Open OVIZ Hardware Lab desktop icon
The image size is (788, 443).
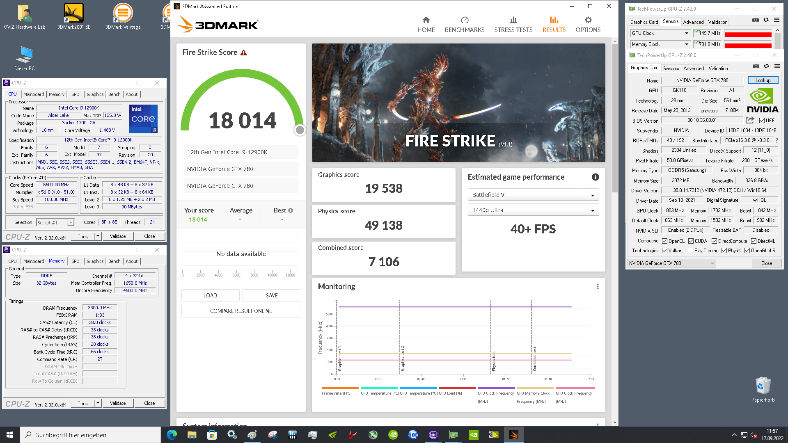(x=25, y=16)
